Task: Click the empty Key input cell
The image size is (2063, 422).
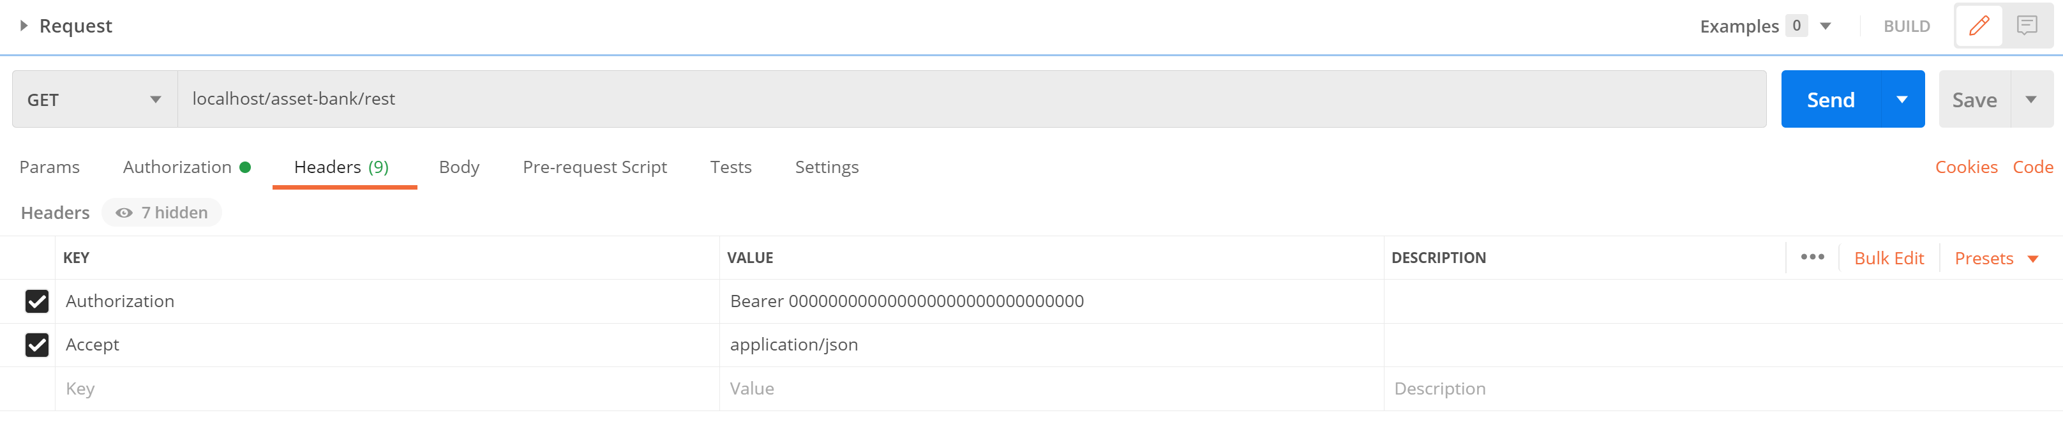Action: (387, 388)
